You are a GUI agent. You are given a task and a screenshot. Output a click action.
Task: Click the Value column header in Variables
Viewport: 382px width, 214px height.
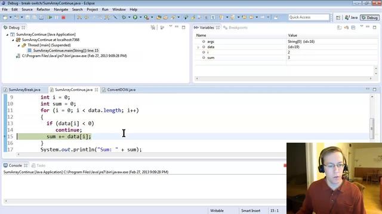(292, 36)
